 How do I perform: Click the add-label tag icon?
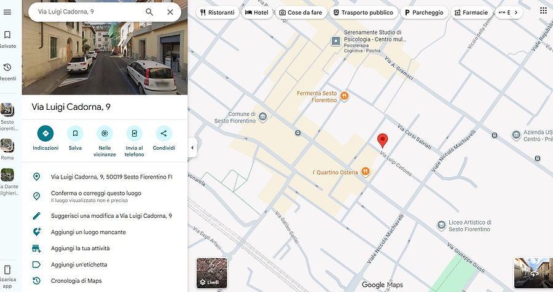coord(36,264)
